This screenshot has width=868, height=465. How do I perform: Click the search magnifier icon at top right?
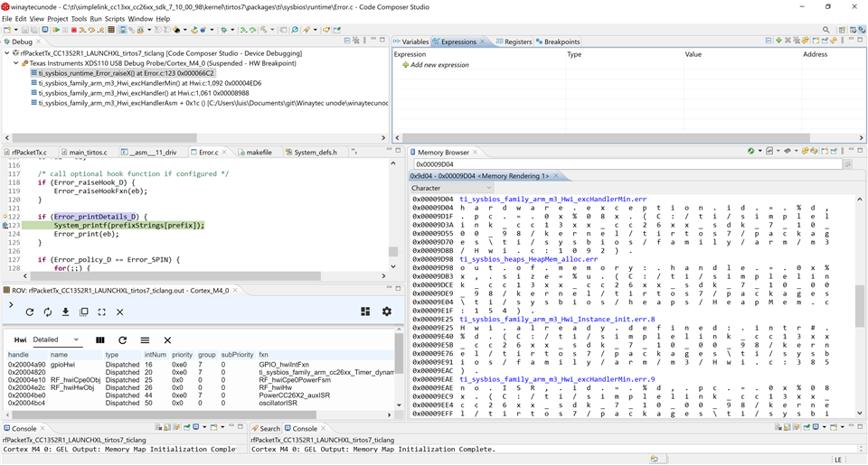[826, 30]
